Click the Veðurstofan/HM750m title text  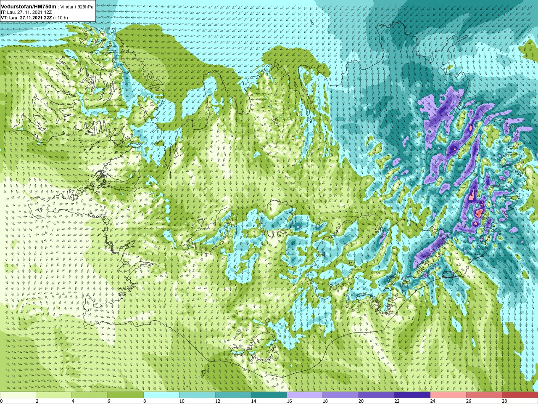(x=29, y=7)
